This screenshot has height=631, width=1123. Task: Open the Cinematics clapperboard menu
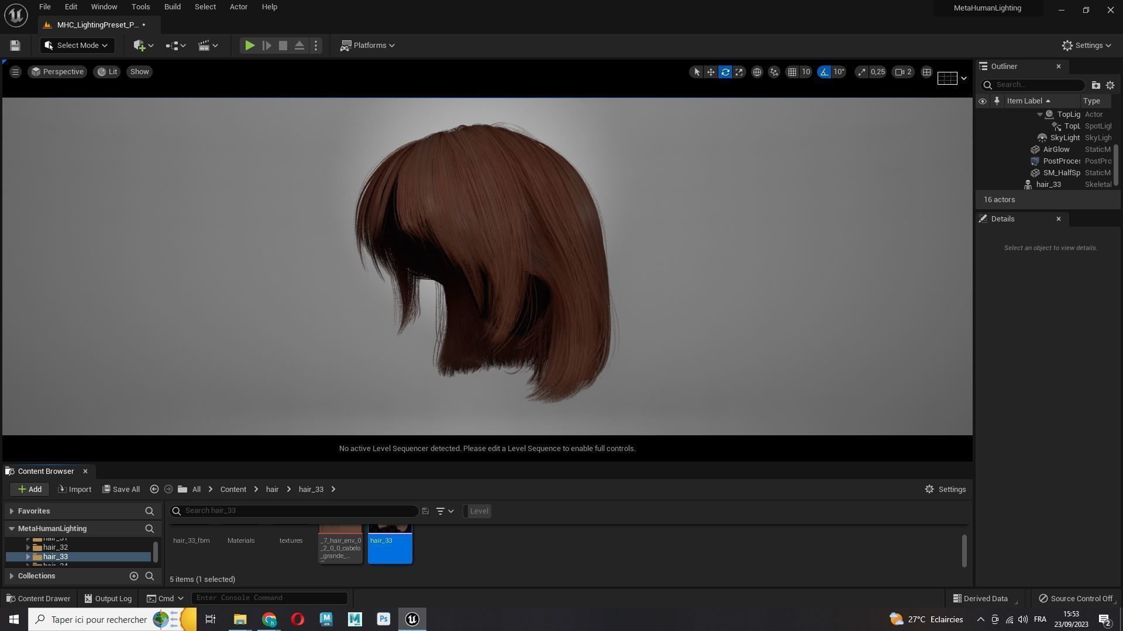tap(208, 46)
